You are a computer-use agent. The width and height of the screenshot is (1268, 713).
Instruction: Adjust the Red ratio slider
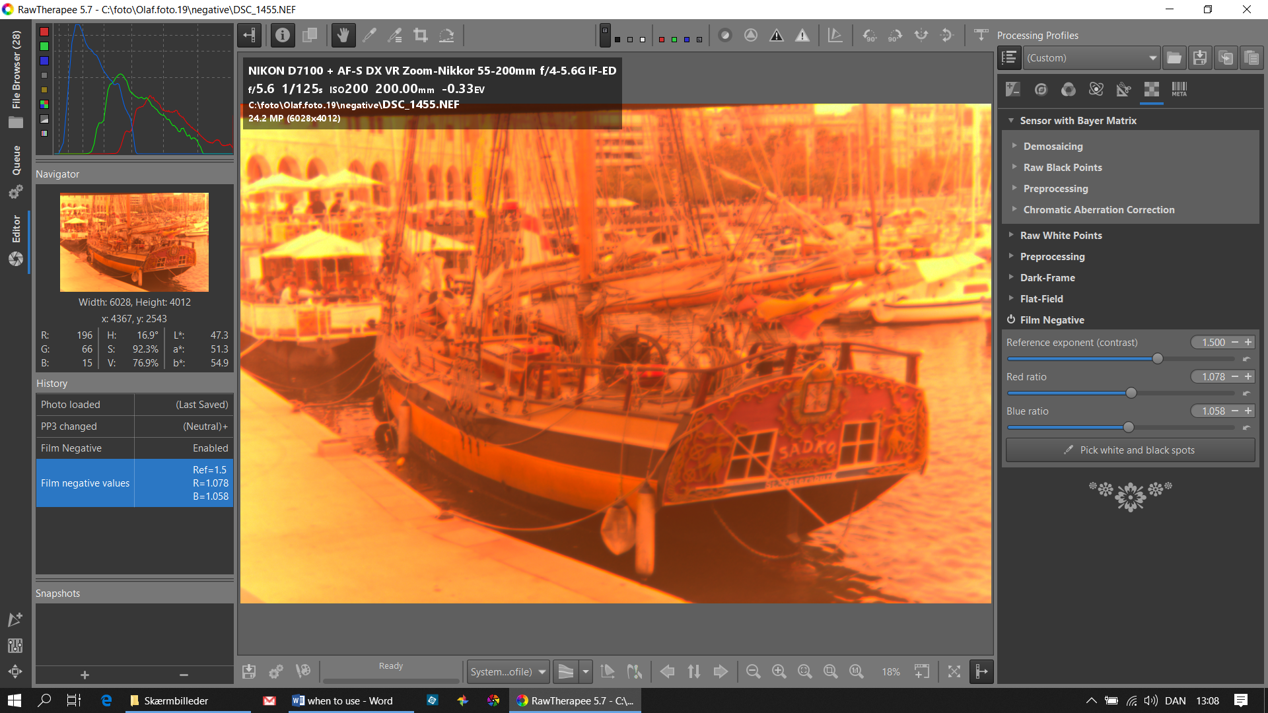[x=1131, y=393]
